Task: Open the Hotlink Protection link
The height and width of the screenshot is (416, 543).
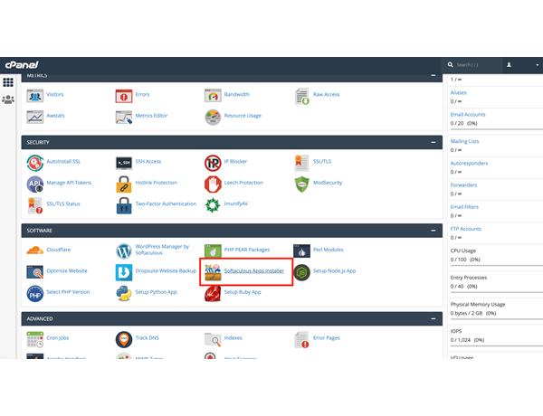Action: click(157, 183)
